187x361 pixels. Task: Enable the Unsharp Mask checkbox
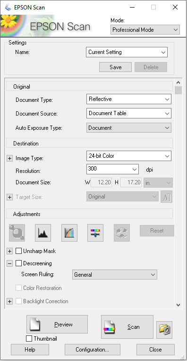(x=18, y=251)
